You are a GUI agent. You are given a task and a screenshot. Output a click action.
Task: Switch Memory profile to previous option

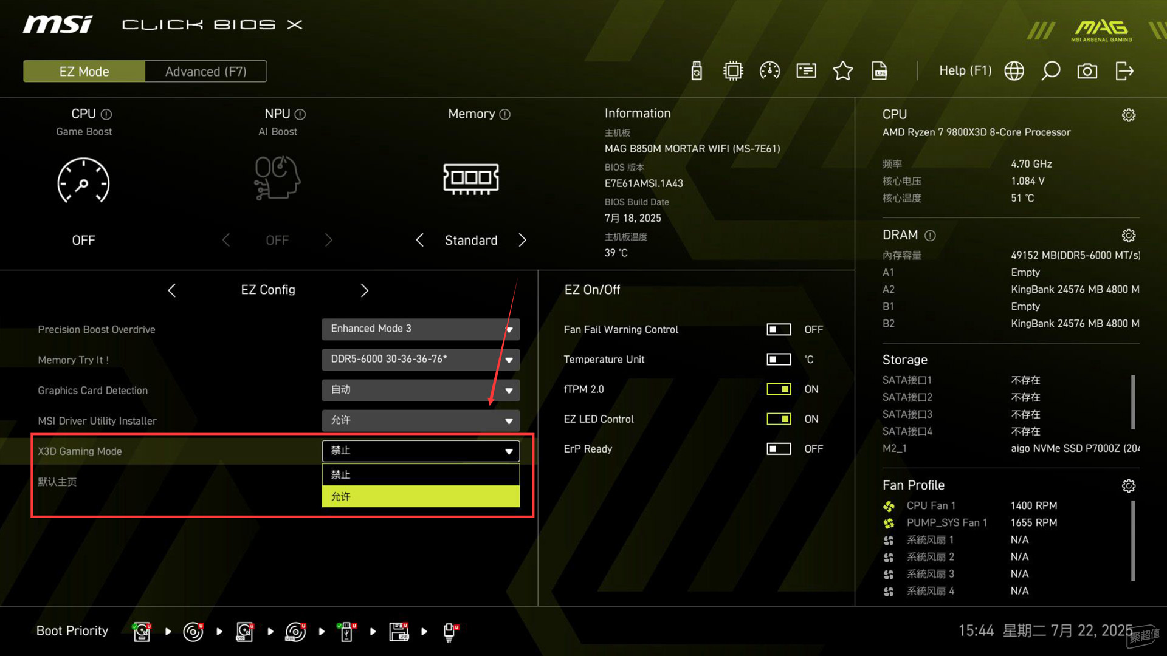(x=419, y=240)
